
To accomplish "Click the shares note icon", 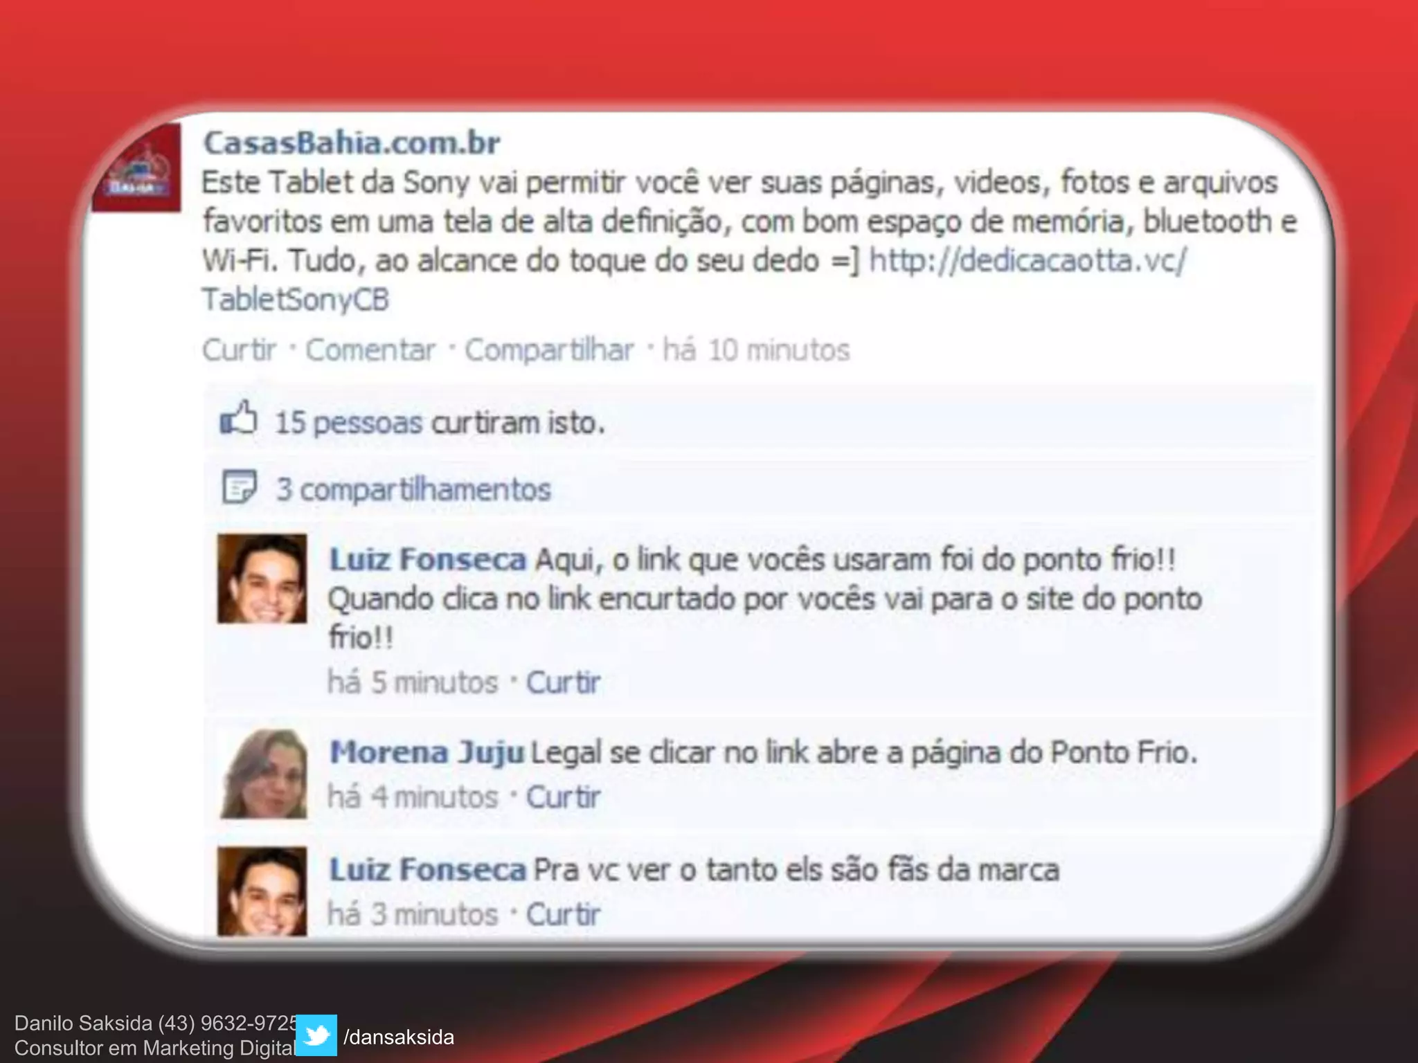I will pyautogui.click(x=239, y=487).
